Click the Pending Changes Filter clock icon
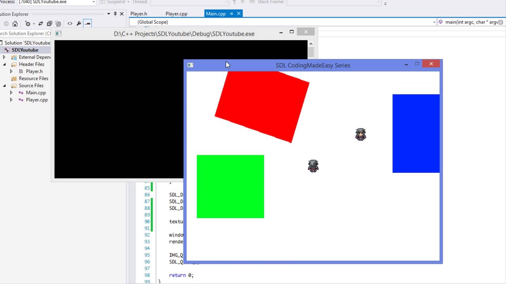Image resolution: width=506 pixels, height=284 pixels. coord(27,24)
